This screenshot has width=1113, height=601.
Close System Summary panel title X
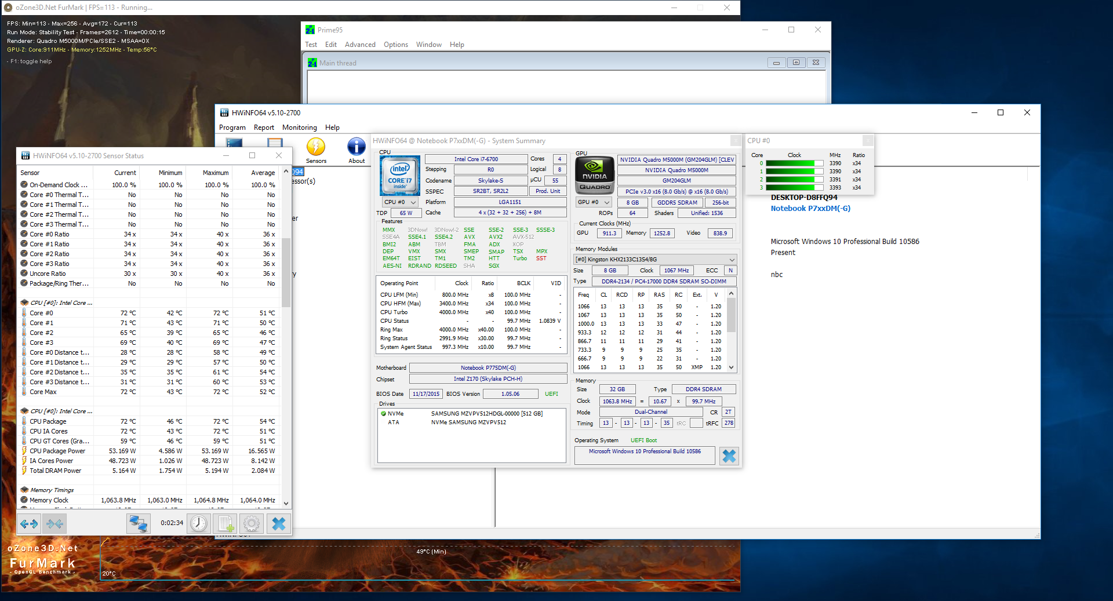735,141
